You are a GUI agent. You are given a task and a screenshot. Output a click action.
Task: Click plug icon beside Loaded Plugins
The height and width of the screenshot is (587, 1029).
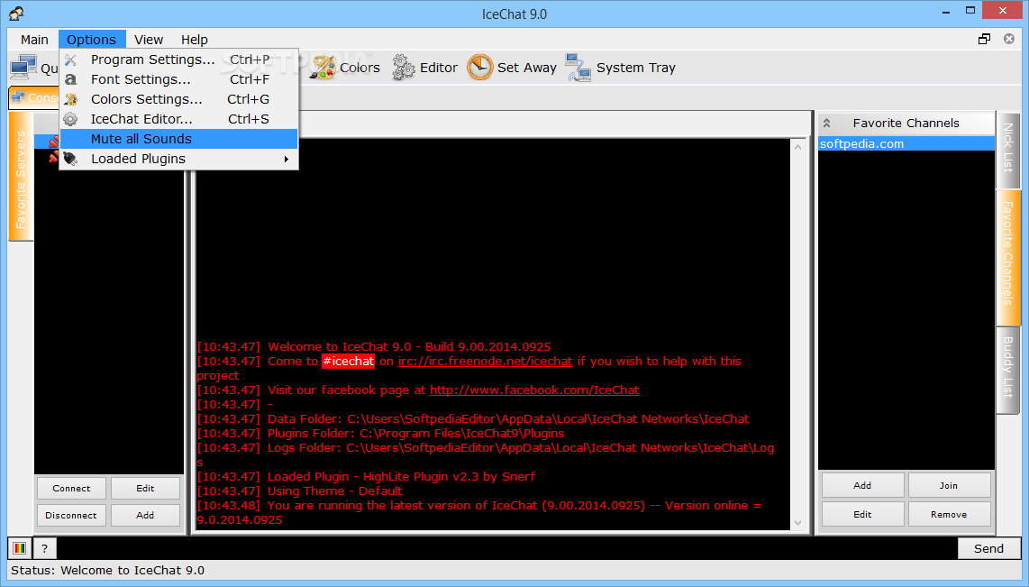pos(70,159)
